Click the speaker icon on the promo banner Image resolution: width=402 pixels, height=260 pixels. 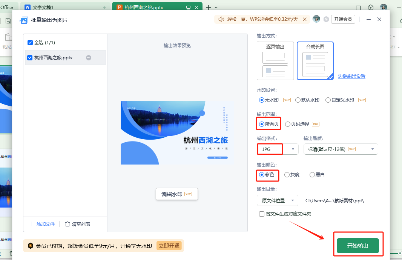click(x=221, y=19)
